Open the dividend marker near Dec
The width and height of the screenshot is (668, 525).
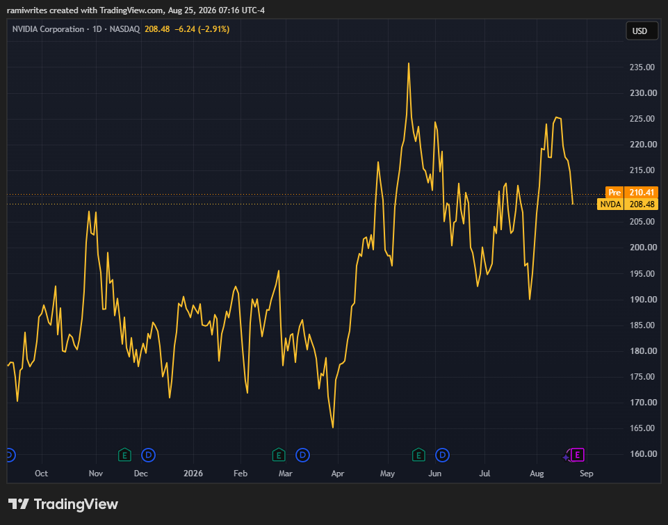[x=149, y=455]
